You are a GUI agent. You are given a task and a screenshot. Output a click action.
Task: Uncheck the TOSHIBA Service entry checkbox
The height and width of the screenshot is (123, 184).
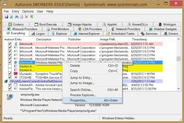(x=10, y=77)
